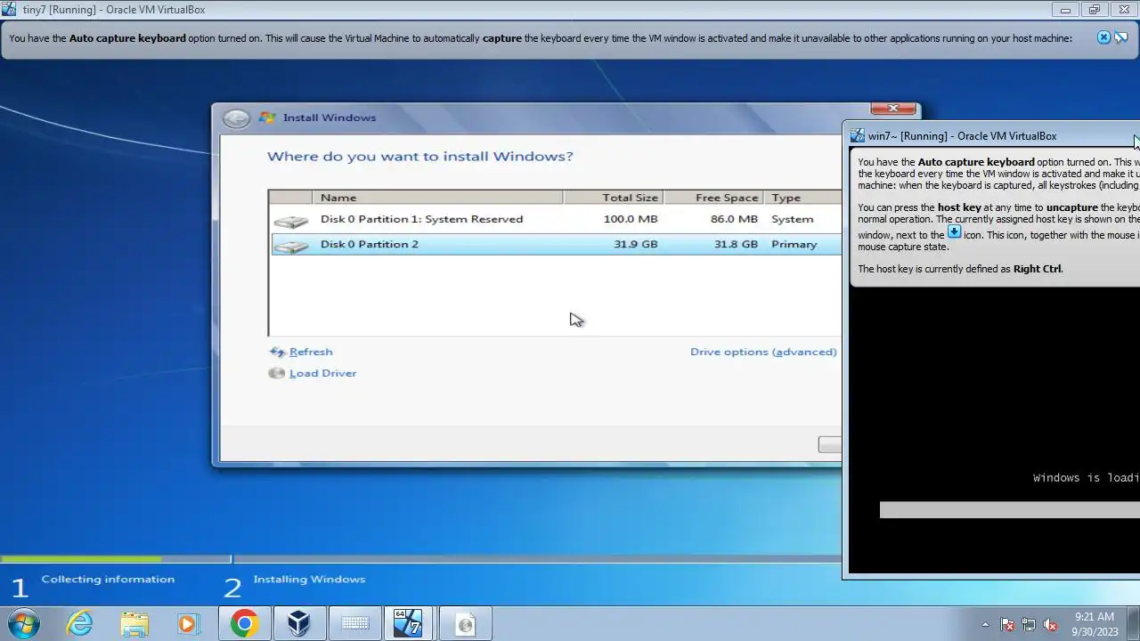This screenshot has height=641, width=1140.
Task: Click the Type column header
Action: coord(802,198)
